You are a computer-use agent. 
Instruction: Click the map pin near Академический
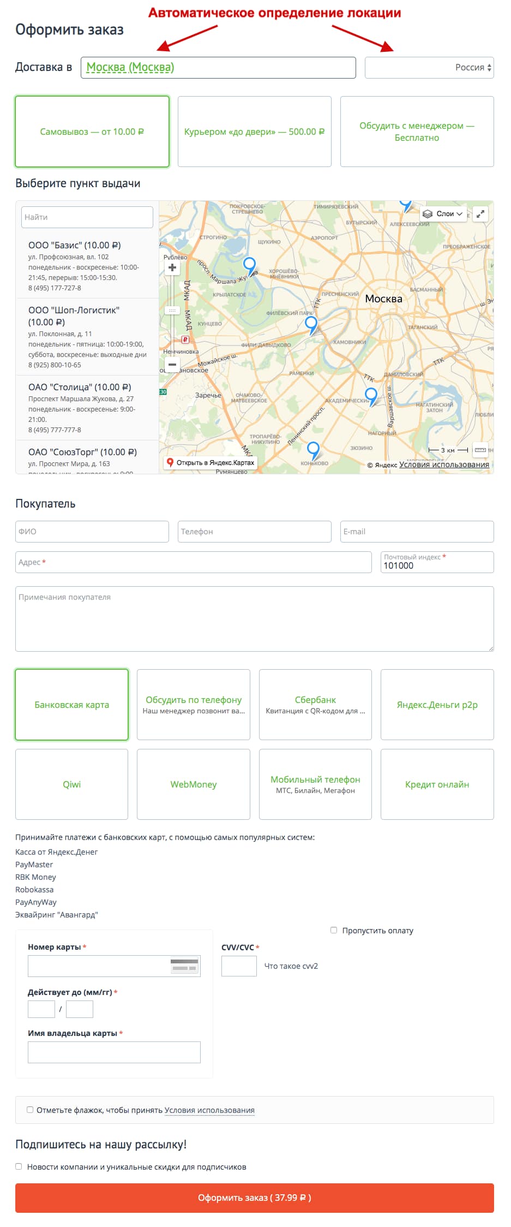click(371, 395)
